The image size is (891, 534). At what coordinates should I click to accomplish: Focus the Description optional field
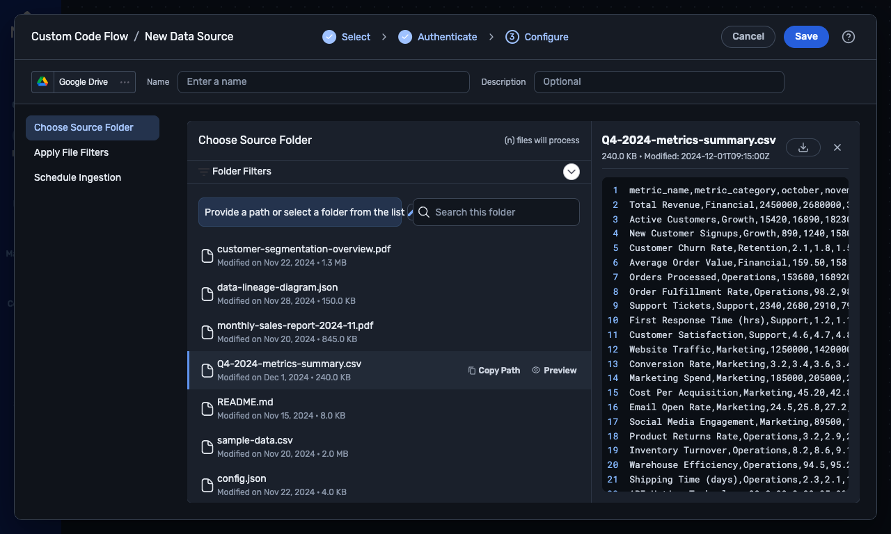659,81
